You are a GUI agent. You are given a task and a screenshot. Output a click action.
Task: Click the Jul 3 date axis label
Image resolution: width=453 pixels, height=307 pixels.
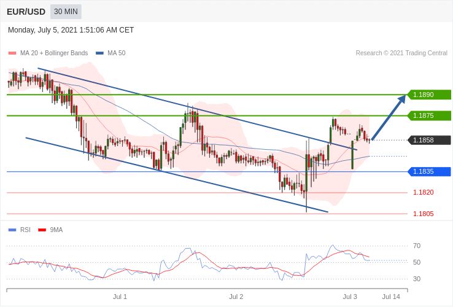click(x=350, y=297)
